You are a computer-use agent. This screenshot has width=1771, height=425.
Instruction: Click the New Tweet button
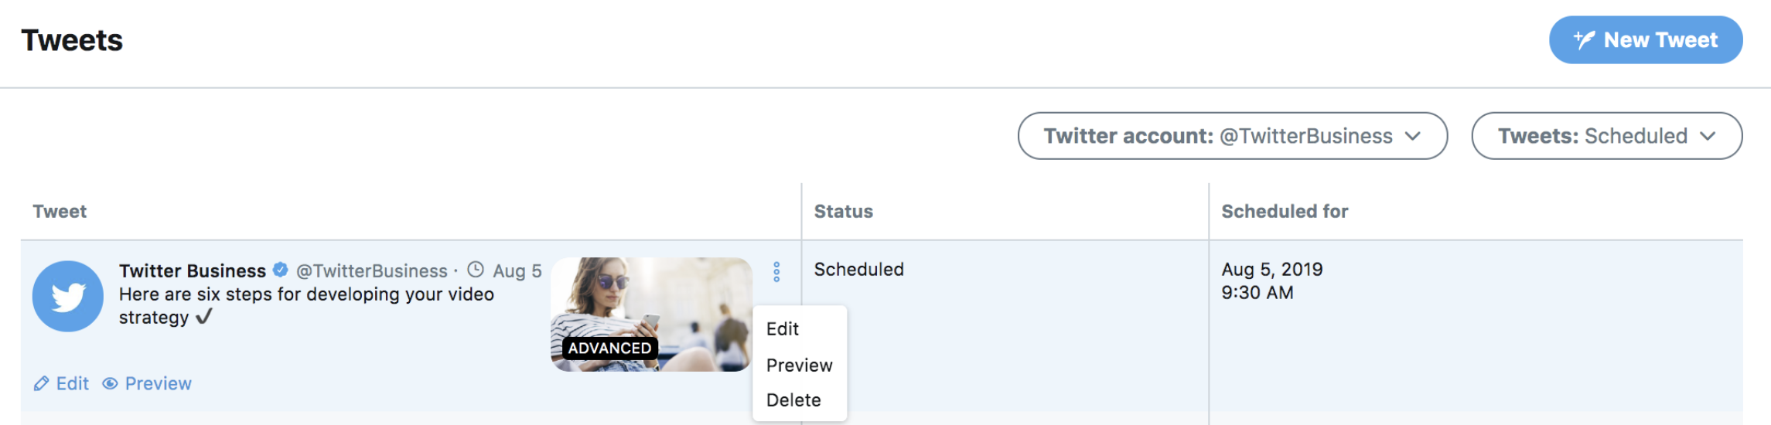(x=1646, y=39)
